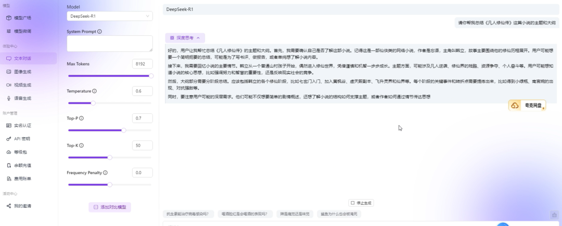Click the Frequency Penalty value field
This screenshot has width=562, height=226.
[x=142, y=172]
